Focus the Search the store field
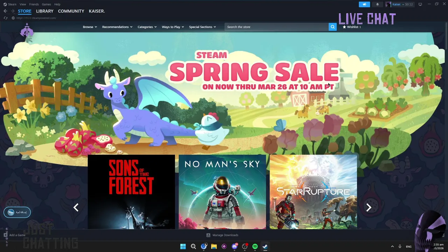The height and width of the screenshot is (252, 448). [276, 27]
